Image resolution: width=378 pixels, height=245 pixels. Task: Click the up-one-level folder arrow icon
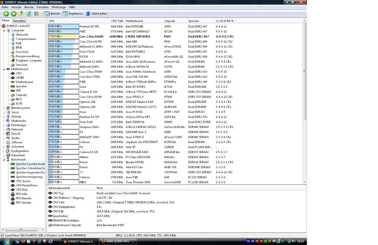point(21,14)
